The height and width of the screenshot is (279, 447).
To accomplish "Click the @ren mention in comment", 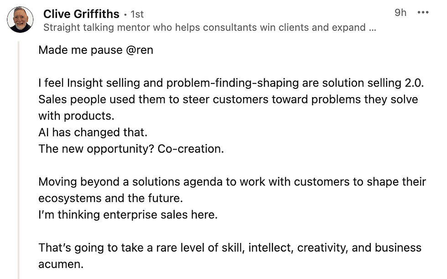I will [140, 50].
